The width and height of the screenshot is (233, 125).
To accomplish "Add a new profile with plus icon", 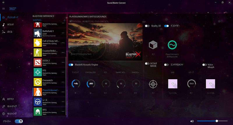I will (x=64, y=20).
